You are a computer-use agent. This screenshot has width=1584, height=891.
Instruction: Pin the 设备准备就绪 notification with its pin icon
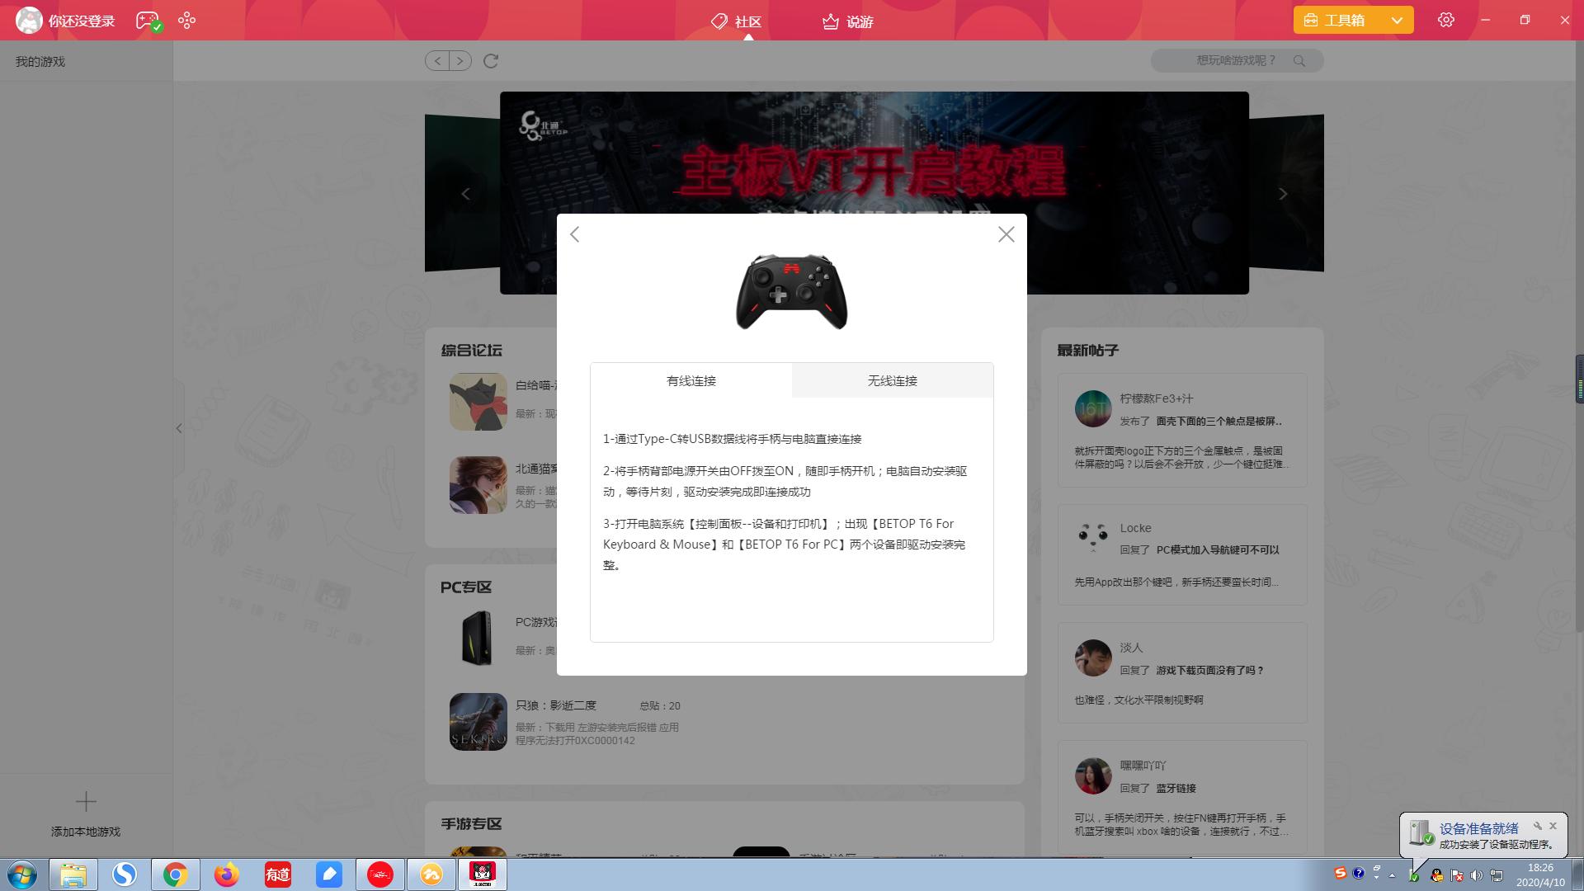[x=1538, y=825]
